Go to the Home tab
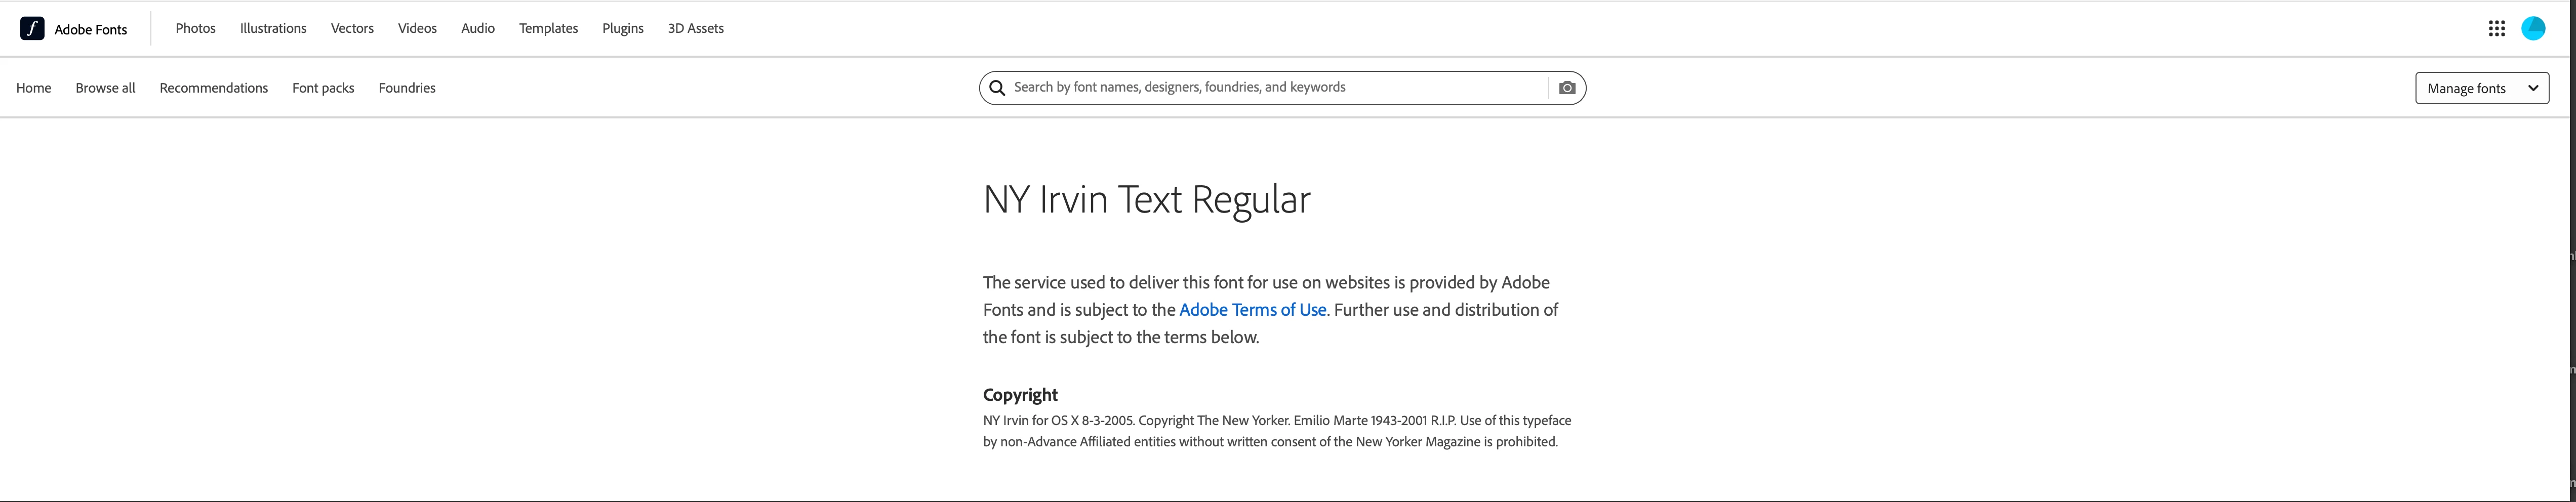This screenshot has width=2576, height=502. click(34, 88)
